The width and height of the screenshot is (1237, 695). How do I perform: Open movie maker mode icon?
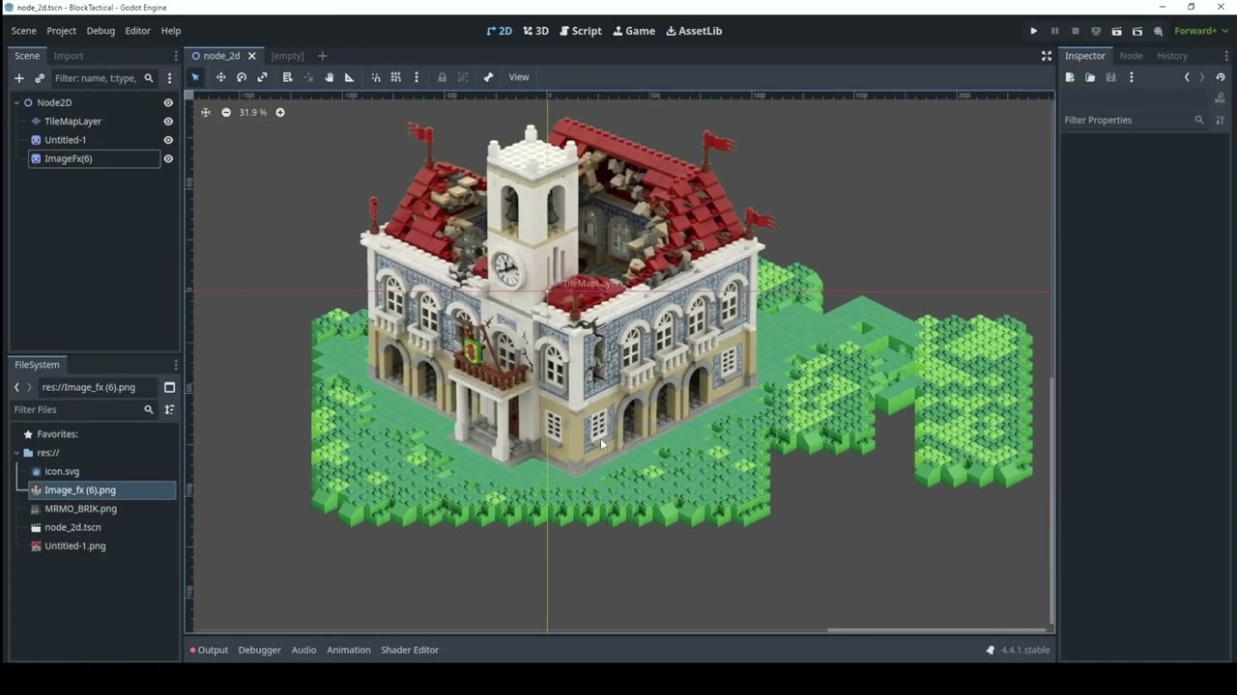(x=1158, y=31)
